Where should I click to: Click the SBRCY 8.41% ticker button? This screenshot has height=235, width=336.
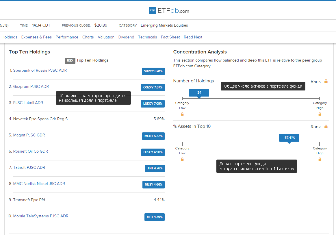point(153,71)
